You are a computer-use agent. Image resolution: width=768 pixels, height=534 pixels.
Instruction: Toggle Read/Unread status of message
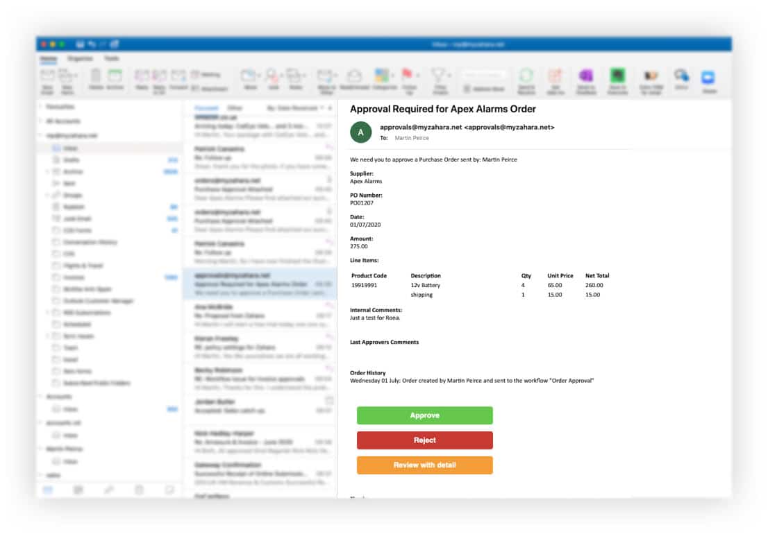click(x=354, y=79)
